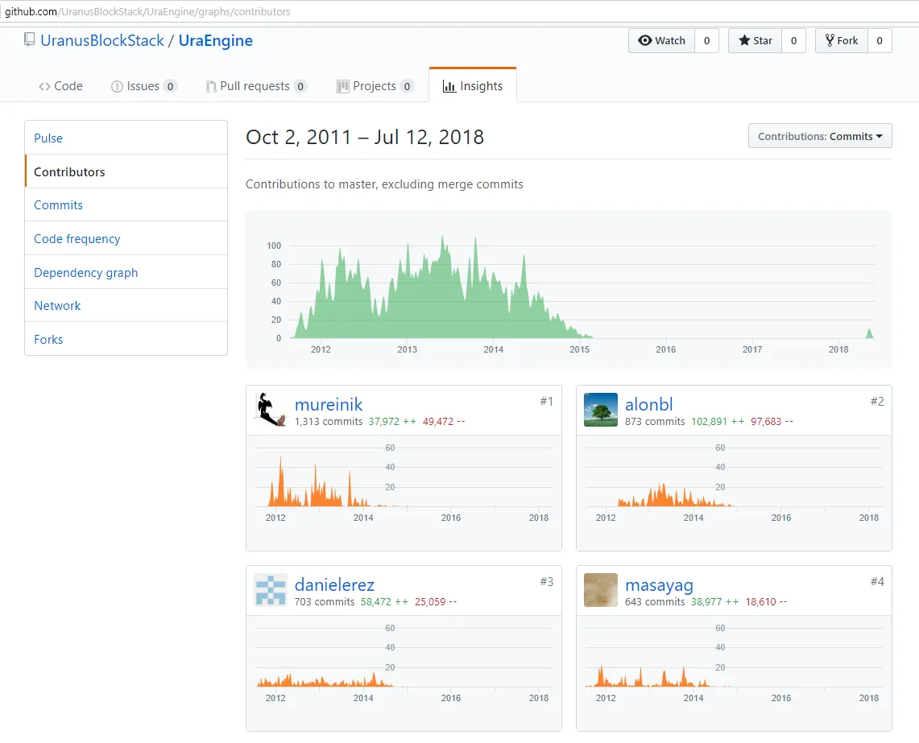Click the stargazers count next to Star
This screenshot has height=743, width=919.
click(x=793, y=40)
